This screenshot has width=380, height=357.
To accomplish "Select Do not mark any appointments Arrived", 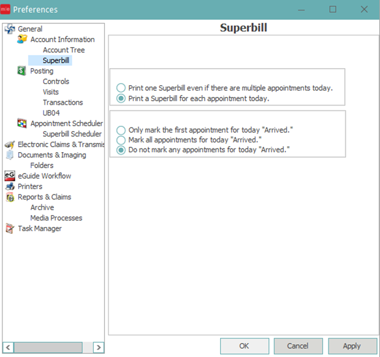I will [121, 150].
